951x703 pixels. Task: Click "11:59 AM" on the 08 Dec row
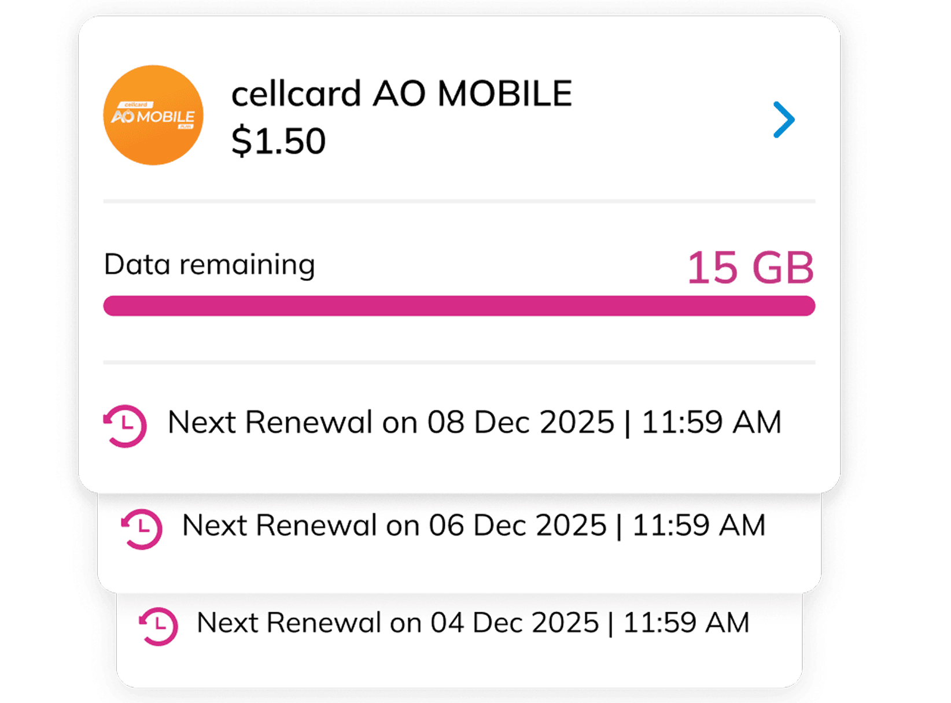(x=711, y=422)
